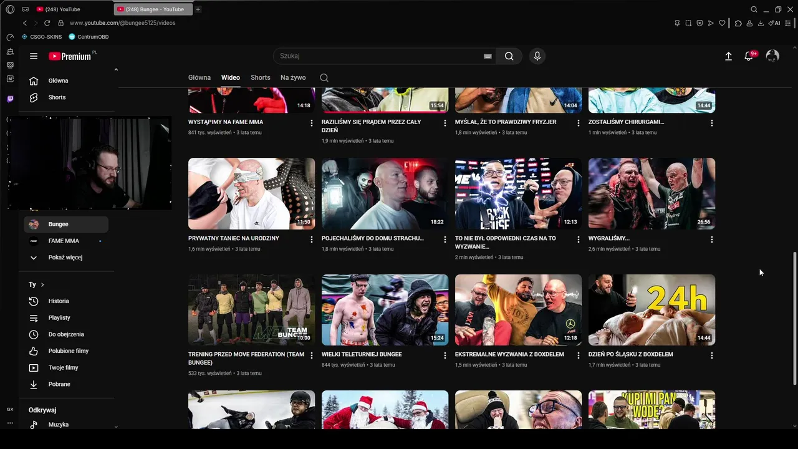Screen dimensions: 798x449
Task: Open the GX Corner gamepad icon
Action: [25, 9]
